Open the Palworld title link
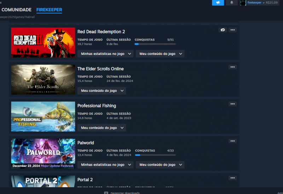Viewport: 283px width, 194px height. coord(86,143)
